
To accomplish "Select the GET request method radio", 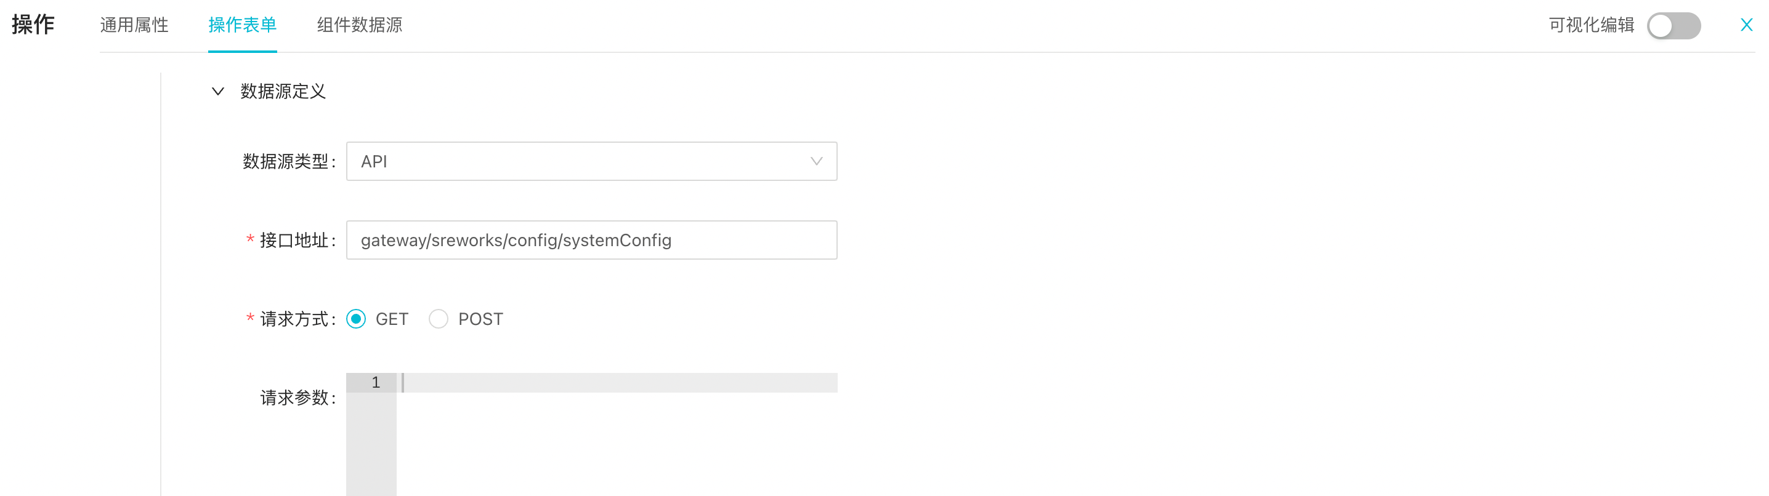I will 357,319.
